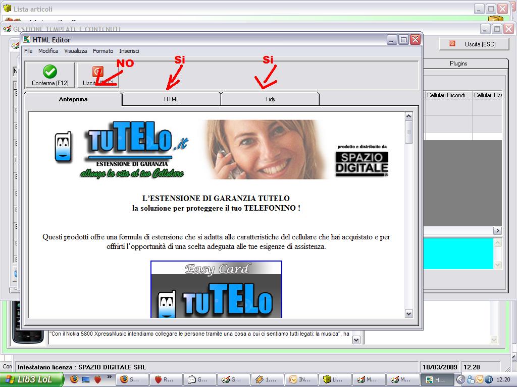Click the Uscita (ESC) button in HTML Editor
The height and width of the screenshot is (387, 517).
(98, 76)
